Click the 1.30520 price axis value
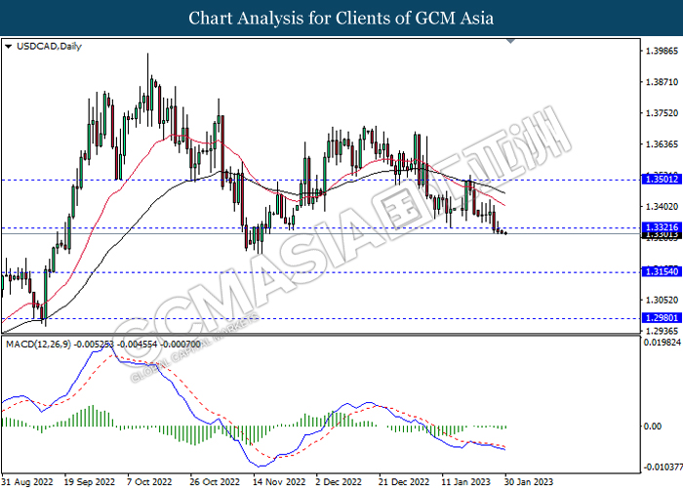The height and width of the screenshot is (488, 683). click(662, 301)
